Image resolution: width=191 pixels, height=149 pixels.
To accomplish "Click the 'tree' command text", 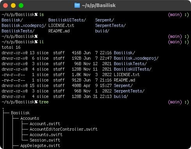I will (x=44, y=102).
